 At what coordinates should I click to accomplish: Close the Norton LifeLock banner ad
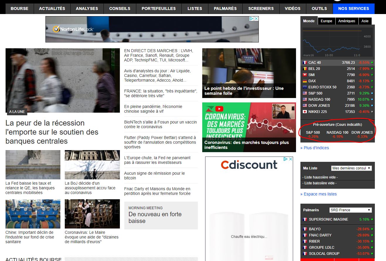click(x=256, y=19)
